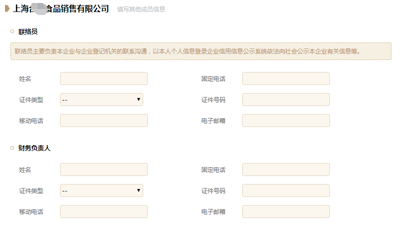411x227 pixels.
Task: Focus the 财务负责人 姓名 input field
Action: (104, 169)
